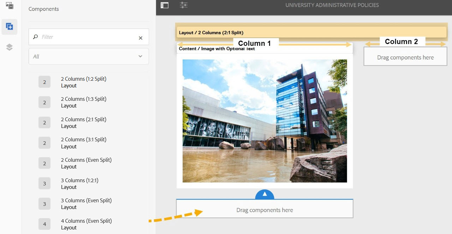Screen dimensions: 452x234
Task: Select the Layout / 2 Columns (2:1 Split) bar
Action: pos(311,32)
